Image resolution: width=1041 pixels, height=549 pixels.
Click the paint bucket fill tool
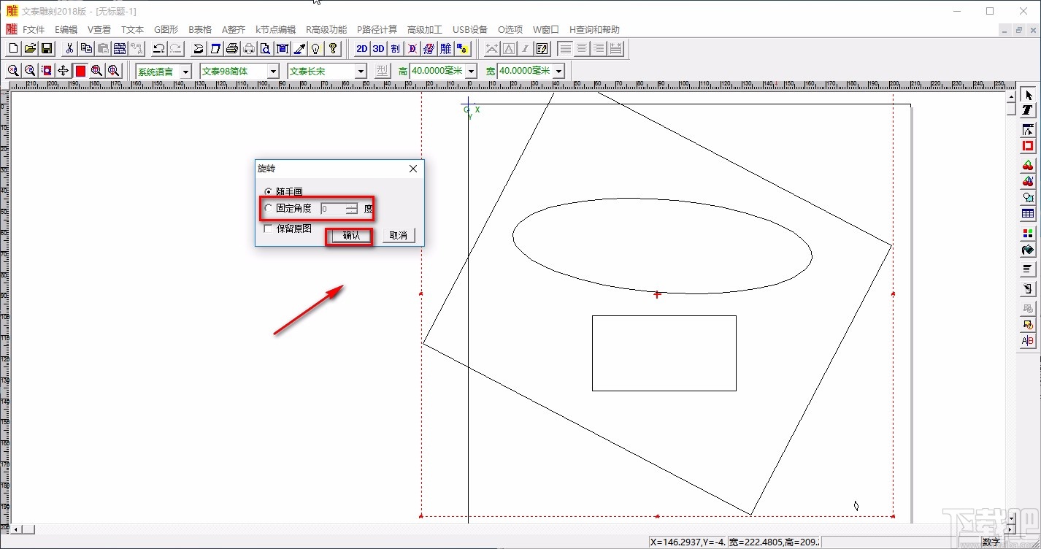point(1028,250)
